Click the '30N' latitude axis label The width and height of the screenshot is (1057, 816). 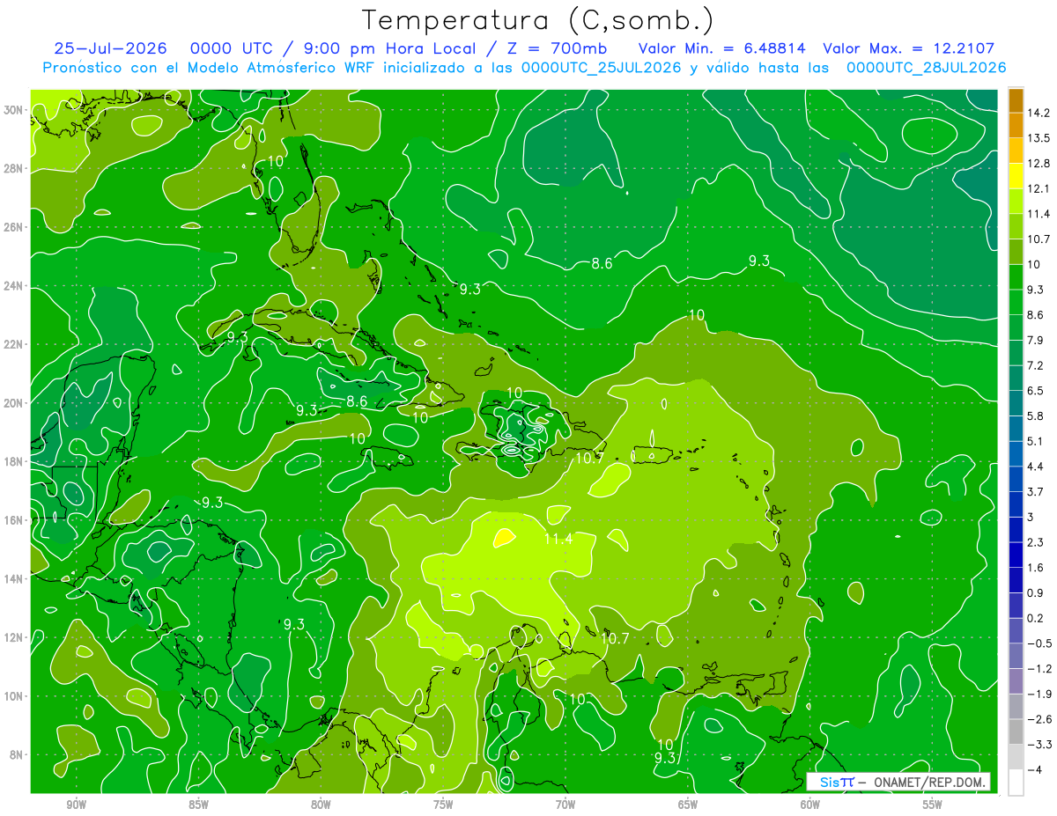point(15,110)
